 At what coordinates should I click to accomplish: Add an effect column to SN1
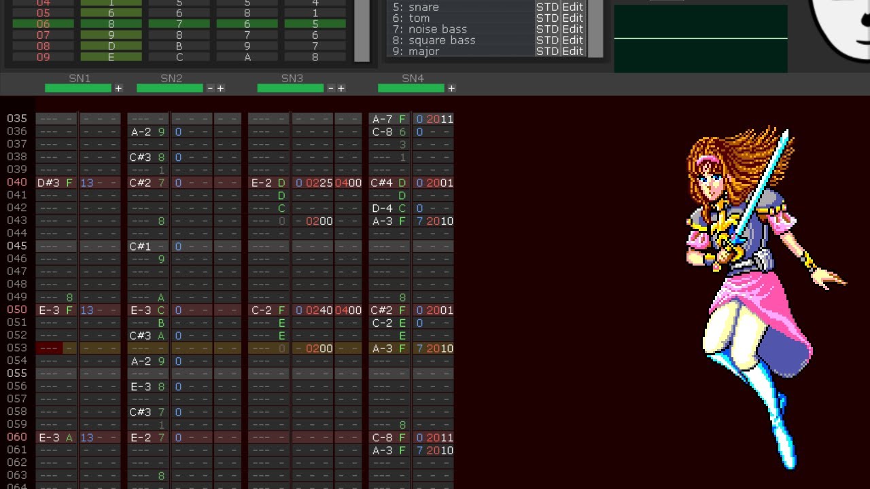click(118, 88)
